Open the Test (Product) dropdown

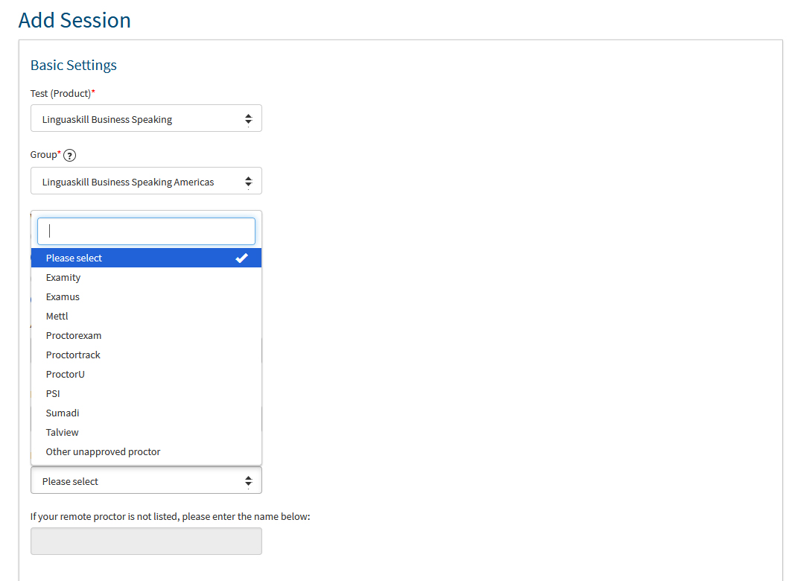[x=146, y=118]
